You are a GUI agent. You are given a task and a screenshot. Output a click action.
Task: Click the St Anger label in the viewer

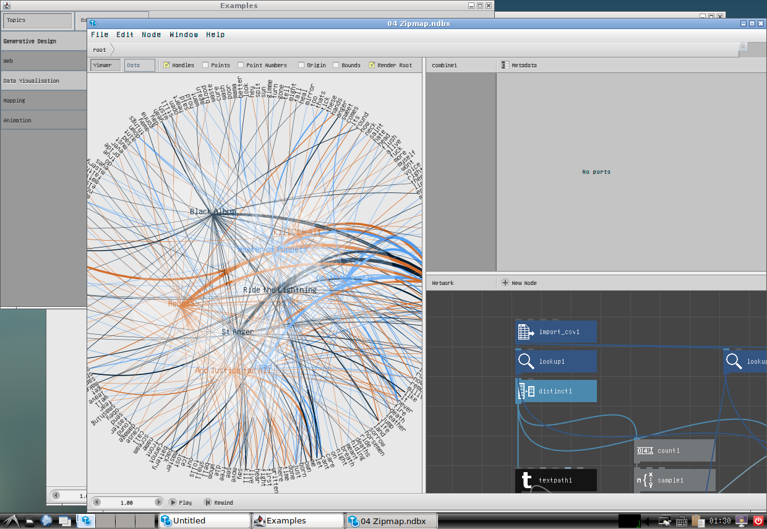[238, 332]
